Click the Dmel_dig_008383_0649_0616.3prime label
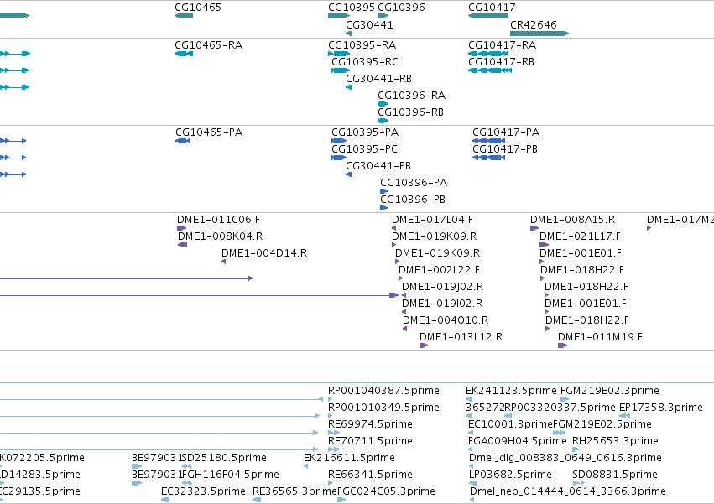The image size is (714, 504). [x=565, y=458]
